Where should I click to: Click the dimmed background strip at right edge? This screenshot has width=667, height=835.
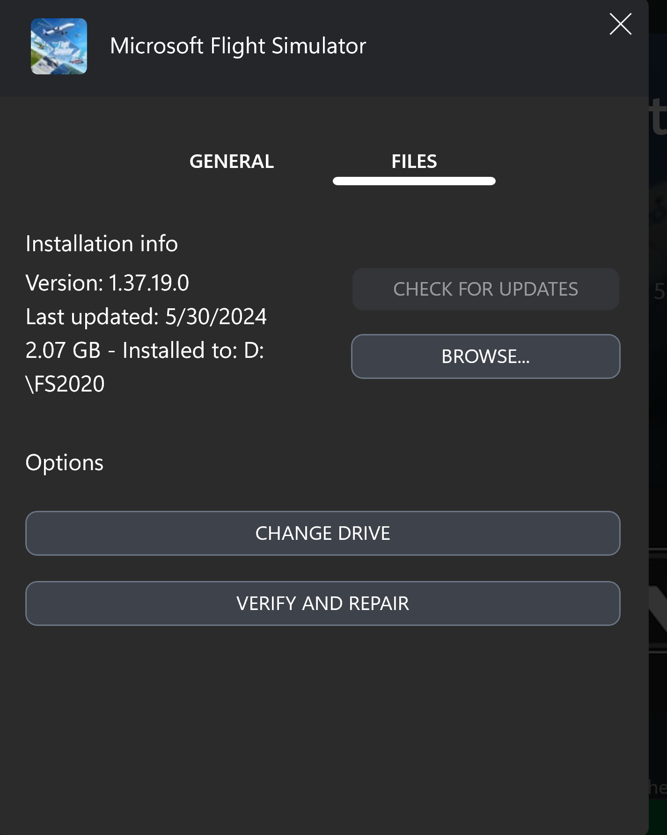[658, 421]
